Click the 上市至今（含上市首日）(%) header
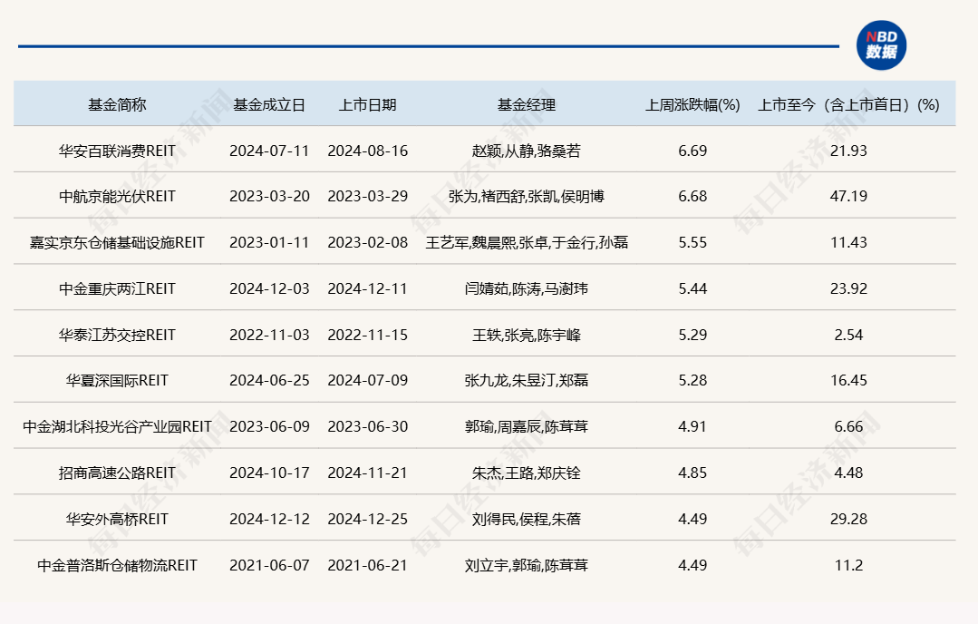The width and height of the screenshot is (978, 624). pos(847,104)
